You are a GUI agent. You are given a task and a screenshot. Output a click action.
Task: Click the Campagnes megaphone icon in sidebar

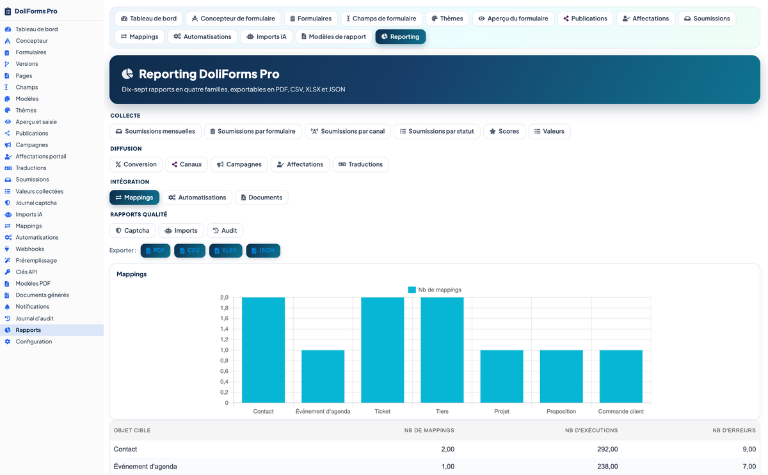[8, 145]
